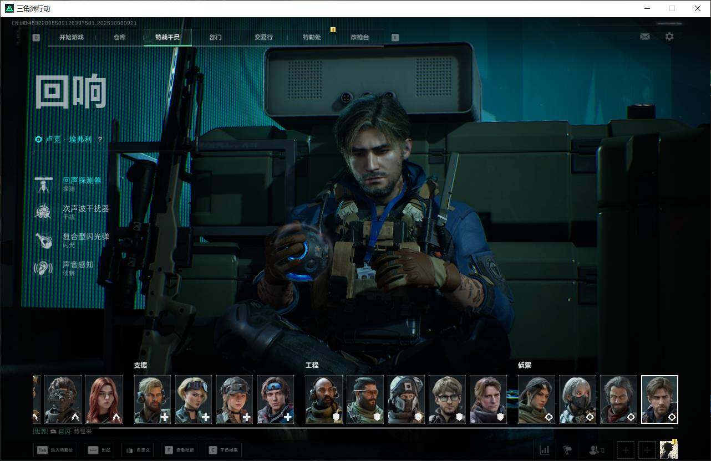Pick the grey-bearded recon operator portrait
This screenshot has height=461, width=711.
point(619,399)
